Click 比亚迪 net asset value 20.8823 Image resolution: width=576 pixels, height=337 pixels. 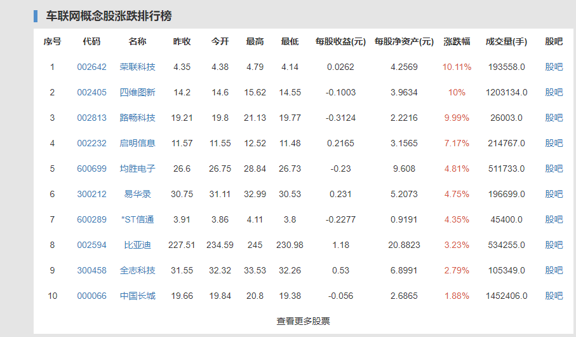pos(404,245)
